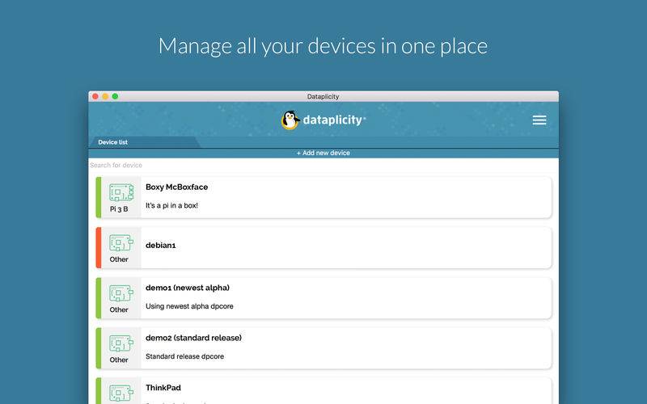Image resolution: width=647 pixels, height=404 pixels.
Task: Click the wordmark text dataplicity in header
Action: pyautogui.click(x=332, y=120)
